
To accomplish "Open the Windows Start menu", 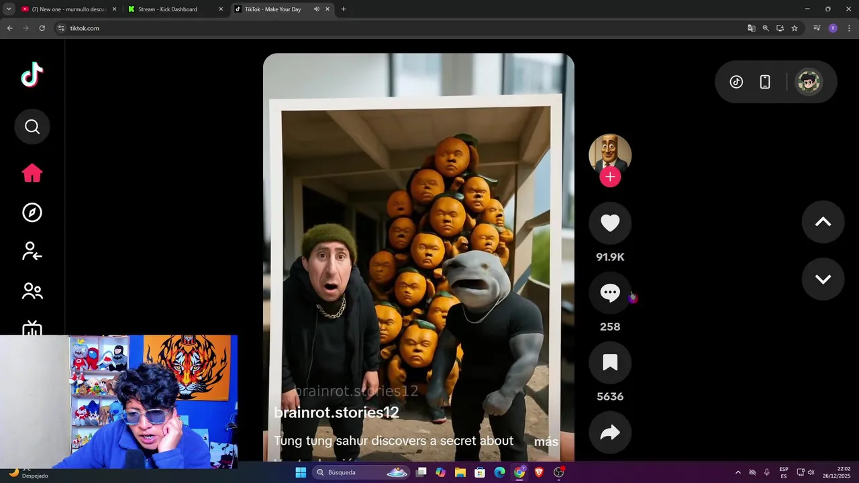I will 301,472.
